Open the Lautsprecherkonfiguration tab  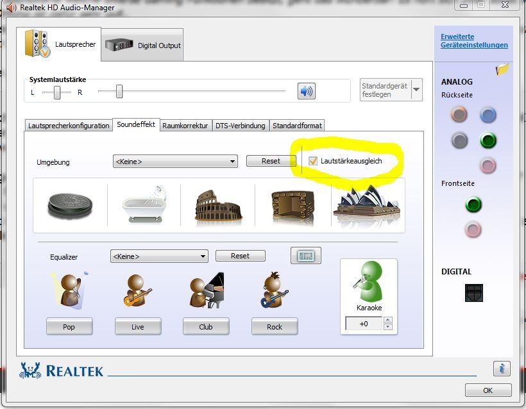69,126
